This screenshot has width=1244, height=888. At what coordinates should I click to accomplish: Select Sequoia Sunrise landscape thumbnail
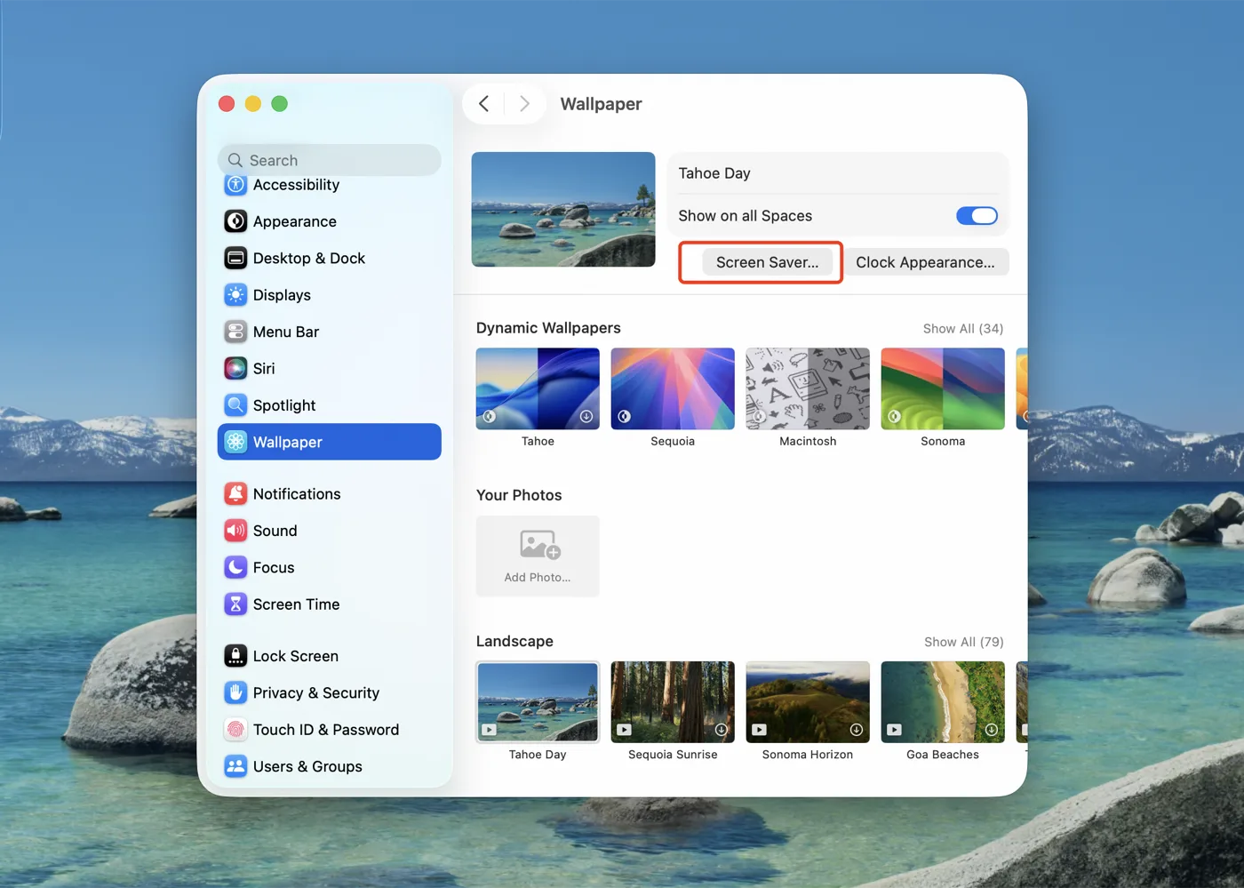[x=673, y=702]
